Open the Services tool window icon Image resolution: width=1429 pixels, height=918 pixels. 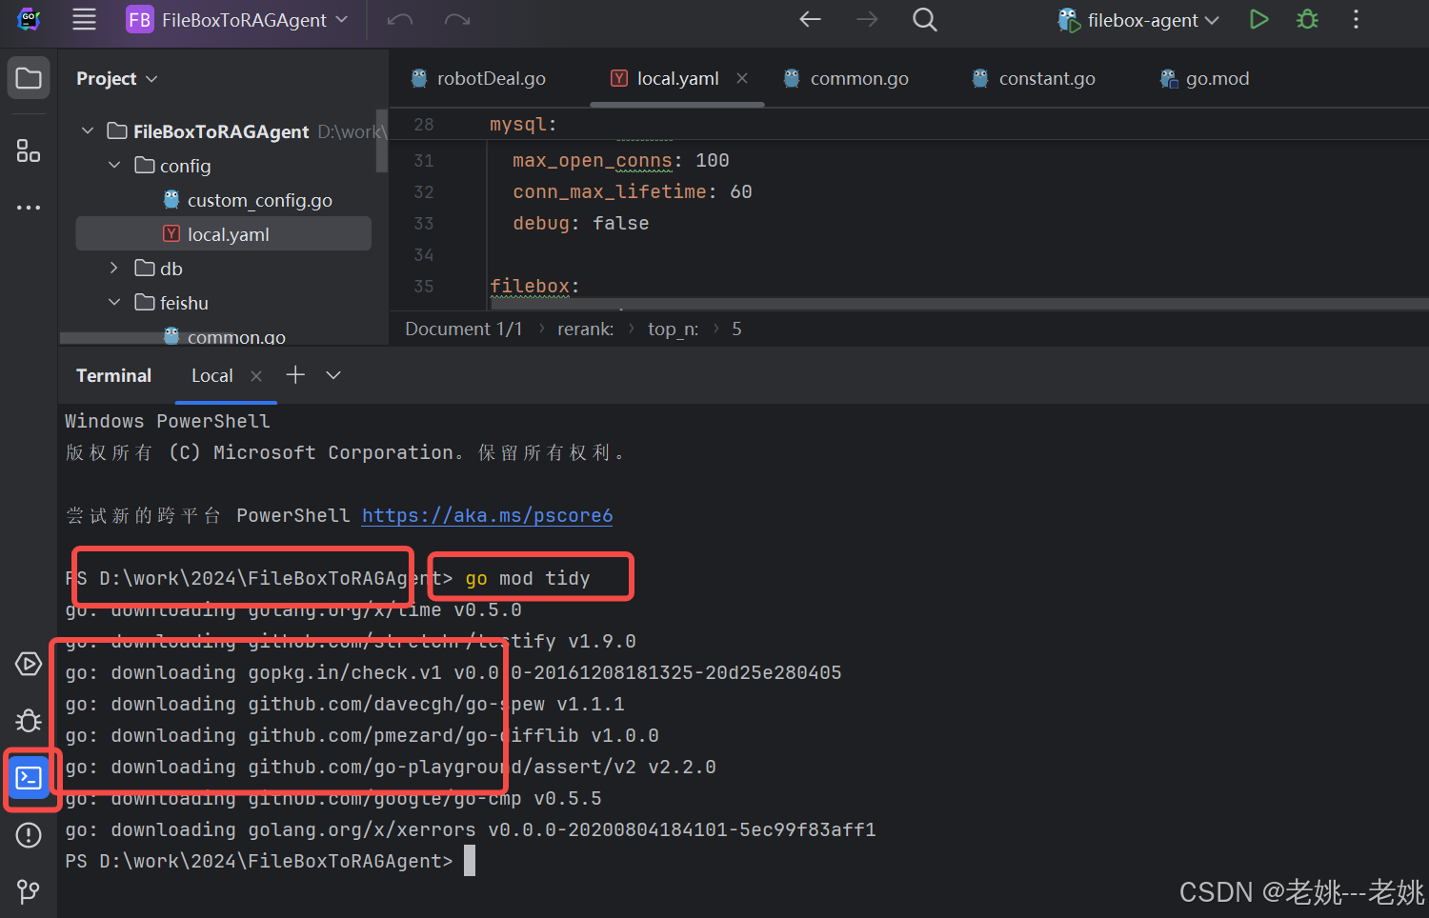pyautogui.click(x=29, y=664)
